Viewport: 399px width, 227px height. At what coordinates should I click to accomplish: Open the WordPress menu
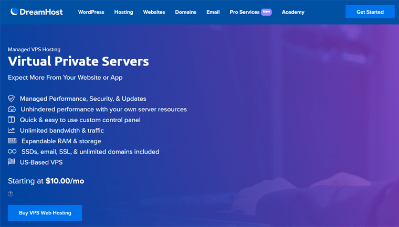91,12
